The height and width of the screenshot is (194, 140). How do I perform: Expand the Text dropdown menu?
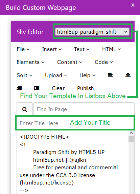point(81,49)
